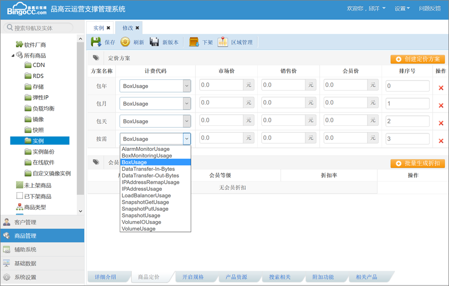Viewport: 449px width, 286px height.
Task: Delete the 包月 pricing row
Action: pos(441,106)
